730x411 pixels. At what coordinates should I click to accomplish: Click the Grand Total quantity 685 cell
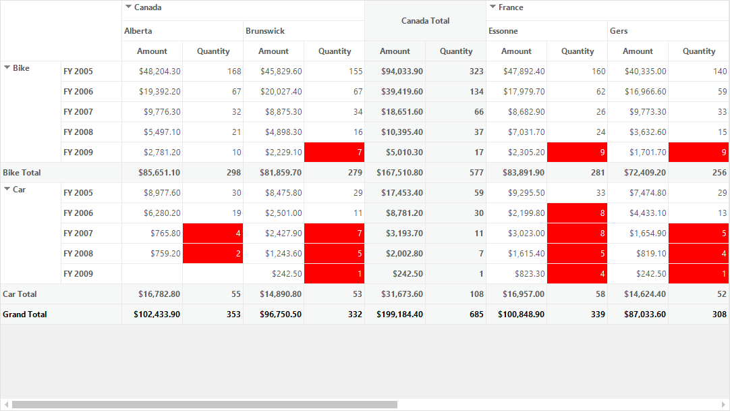tap(456, 314)
